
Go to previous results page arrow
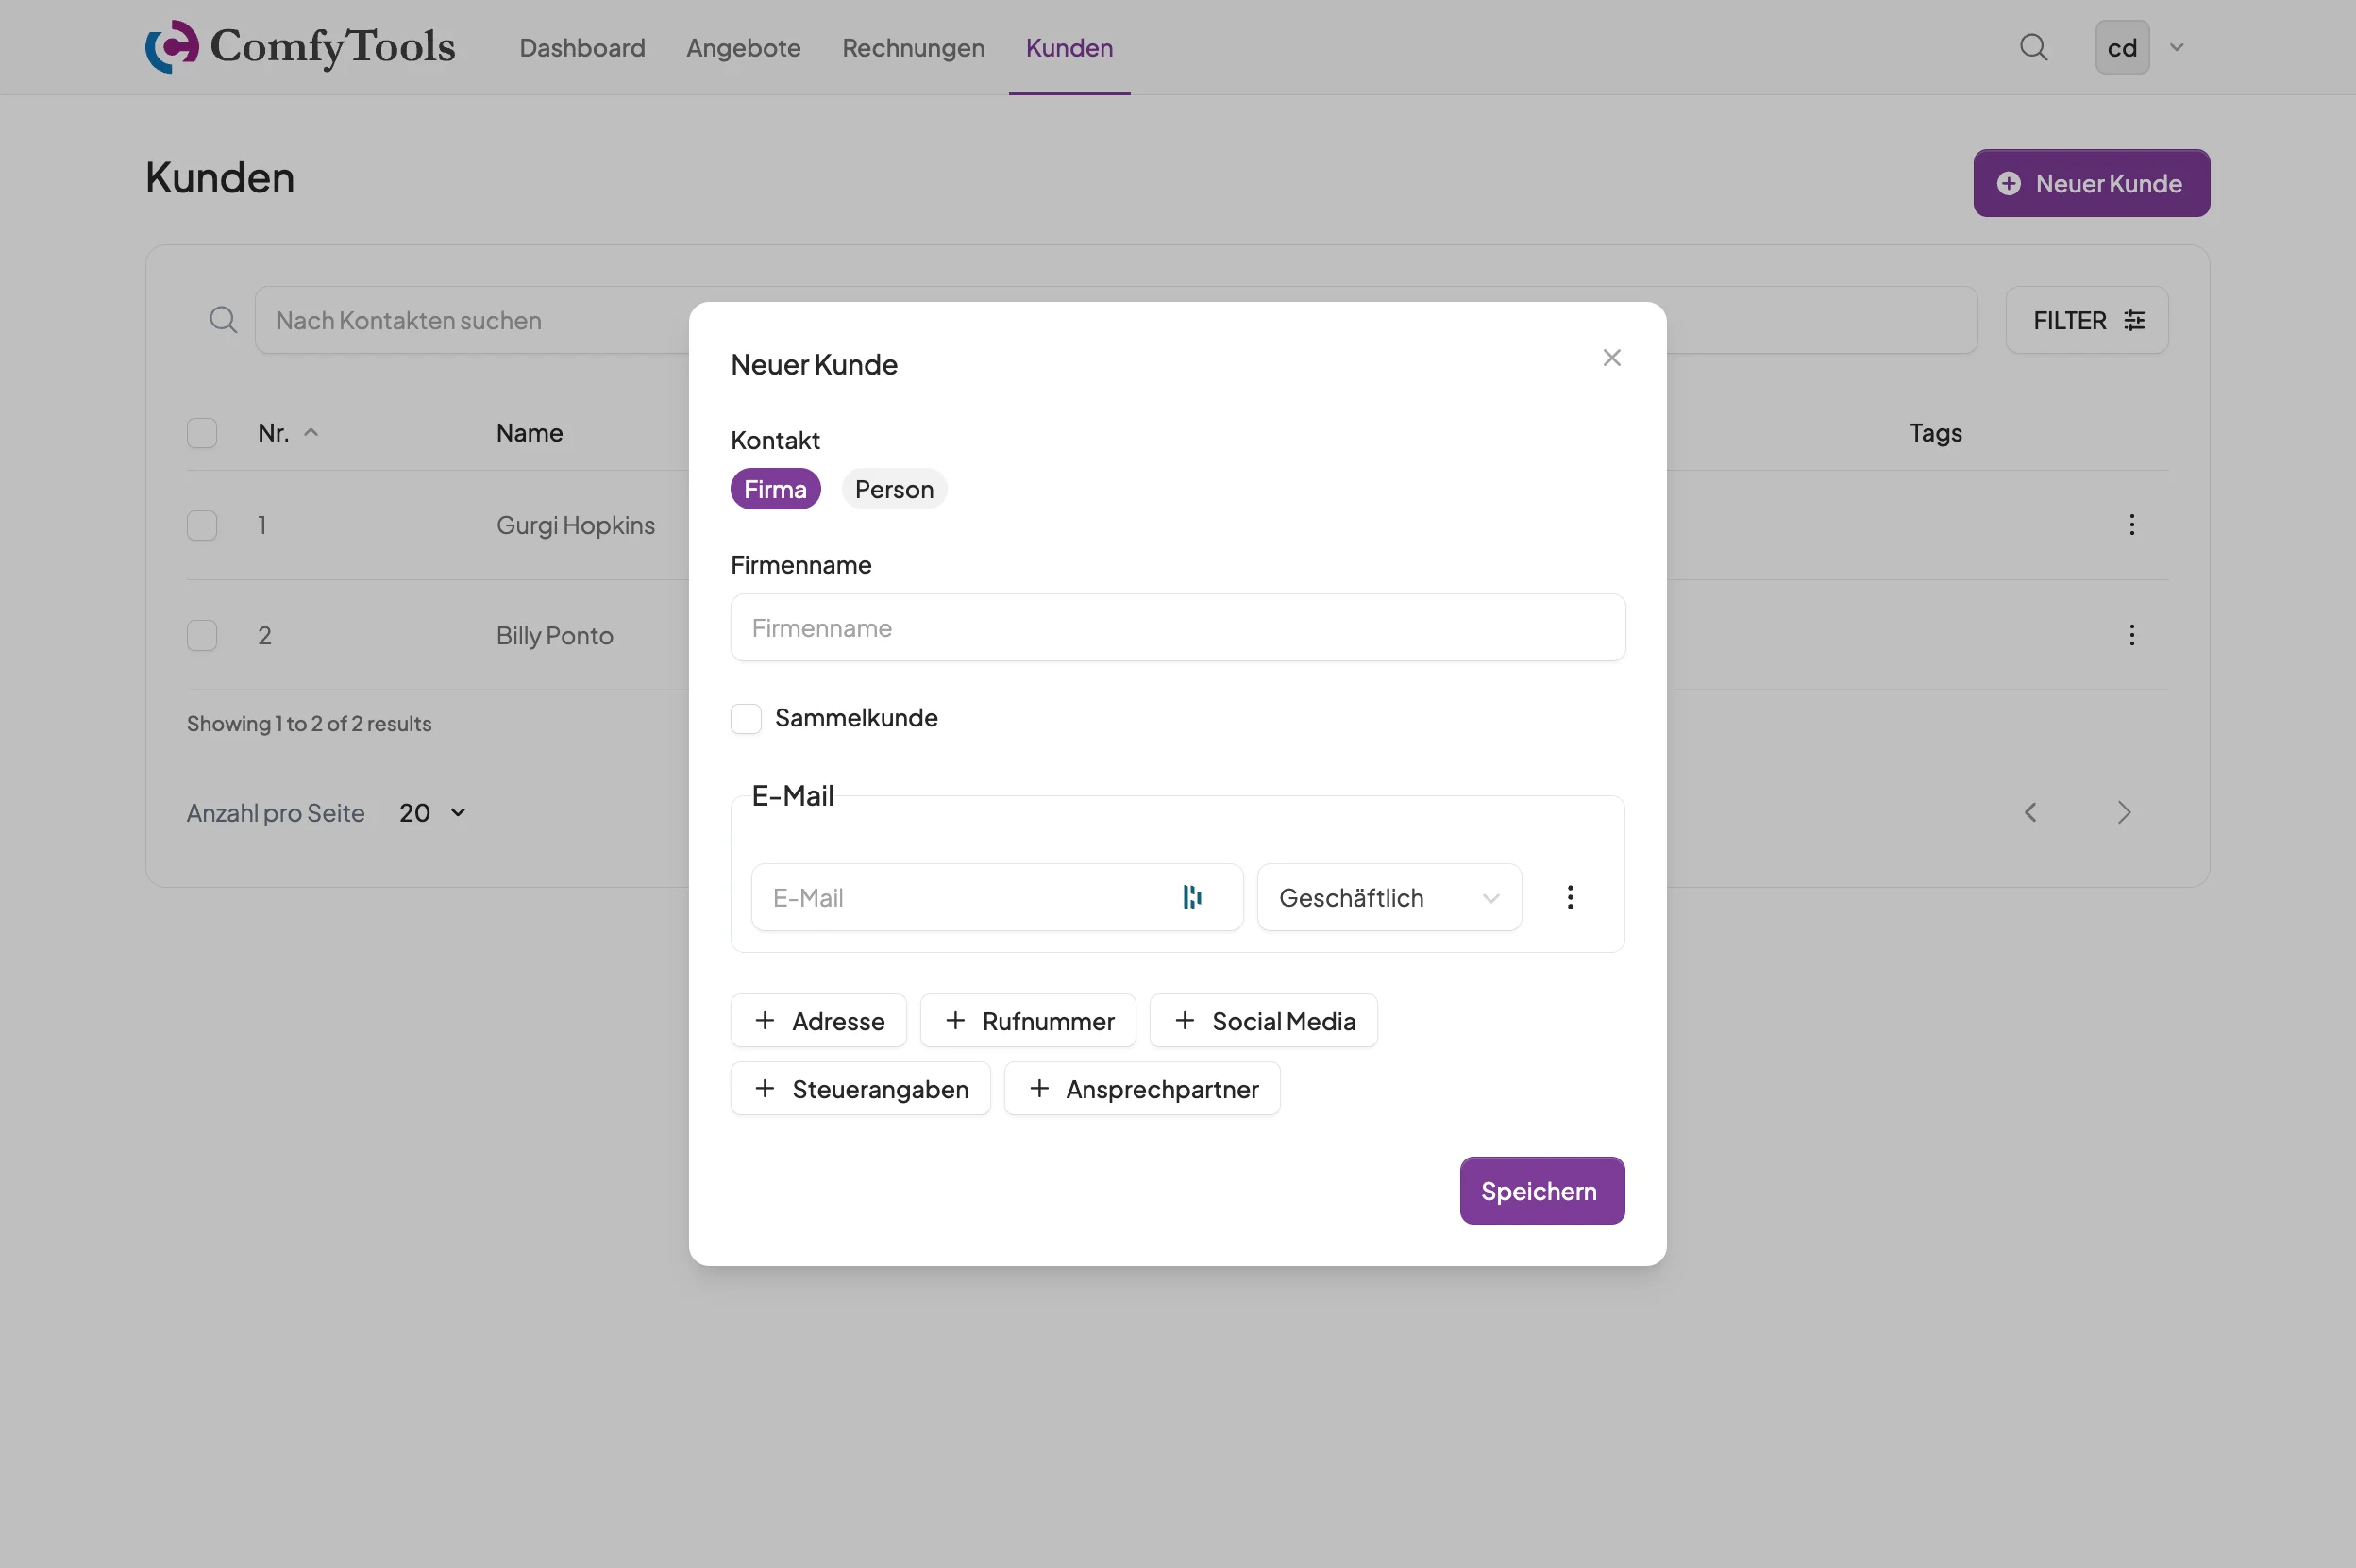pos(2029,813)
